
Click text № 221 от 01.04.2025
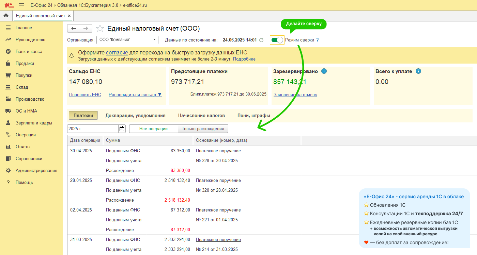click(x=217, y=220)
